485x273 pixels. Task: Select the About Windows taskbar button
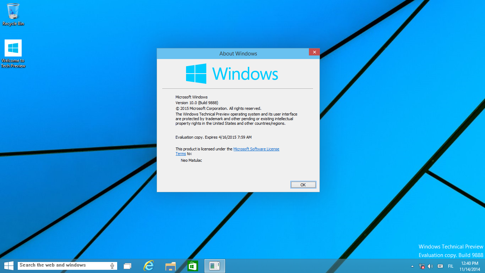214,266
